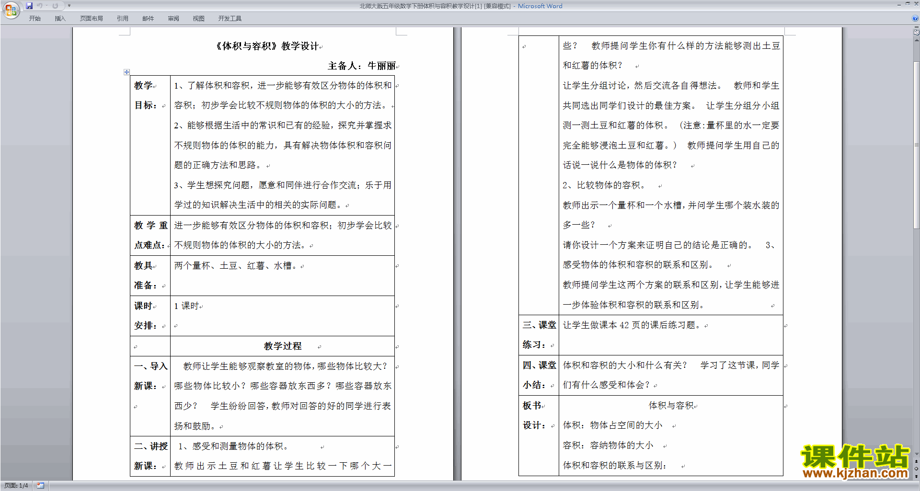Viewport: 920px width, 491px height.
Task: Click the macro recording icon in the status bar
Action: (x=41, y=486)
